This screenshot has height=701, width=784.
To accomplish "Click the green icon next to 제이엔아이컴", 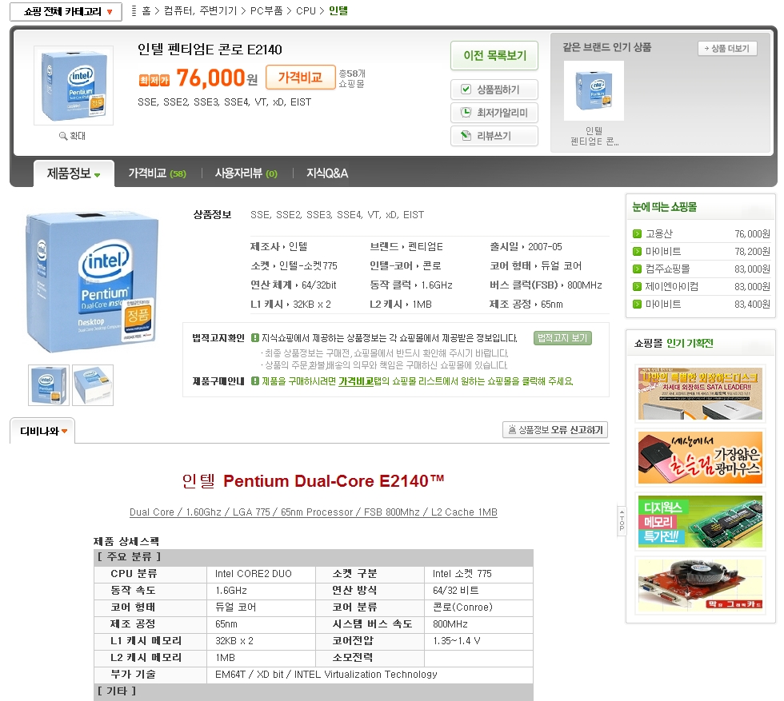I will click(637, 286).
